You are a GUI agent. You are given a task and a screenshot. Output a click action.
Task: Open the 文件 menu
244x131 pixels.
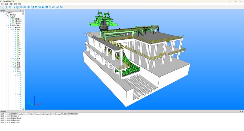point(2,4)
